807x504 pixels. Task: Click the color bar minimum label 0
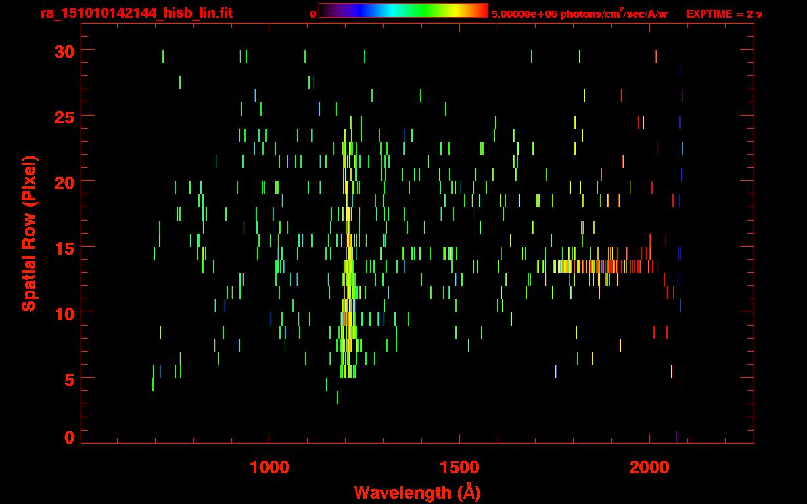tap(313, 14)
